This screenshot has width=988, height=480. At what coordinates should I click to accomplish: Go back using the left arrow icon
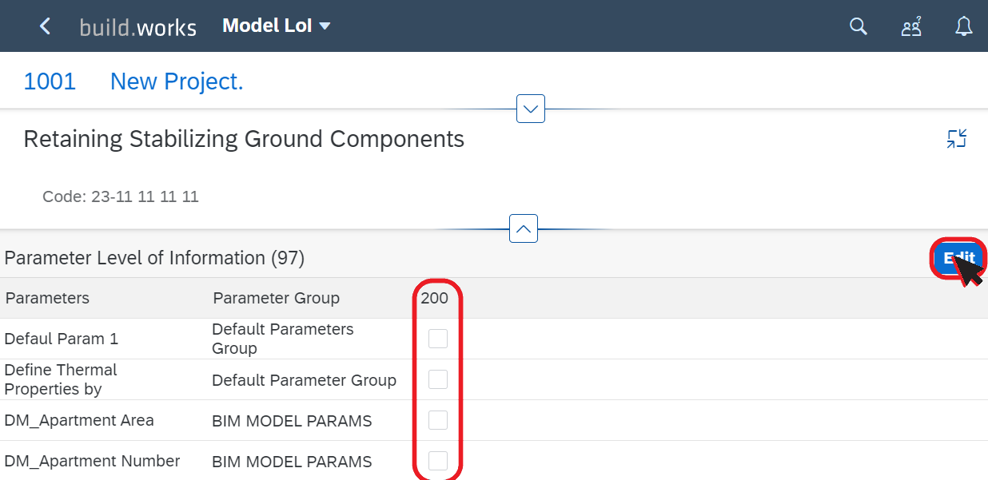45,26
